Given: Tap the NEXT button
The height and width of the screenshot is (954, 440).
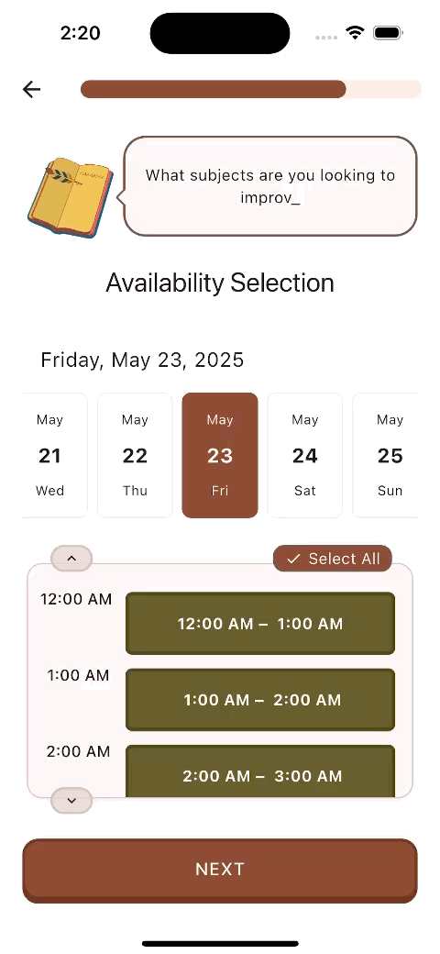Looking at the screenshot, I should click(x=220, y=871).
